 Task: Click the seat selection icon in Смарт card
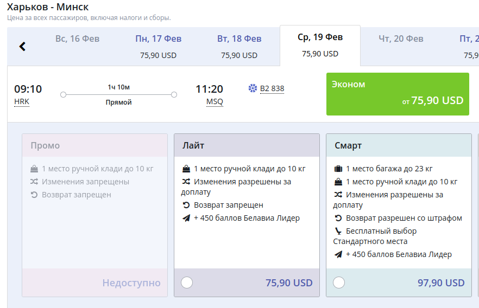tap(338, 232)
